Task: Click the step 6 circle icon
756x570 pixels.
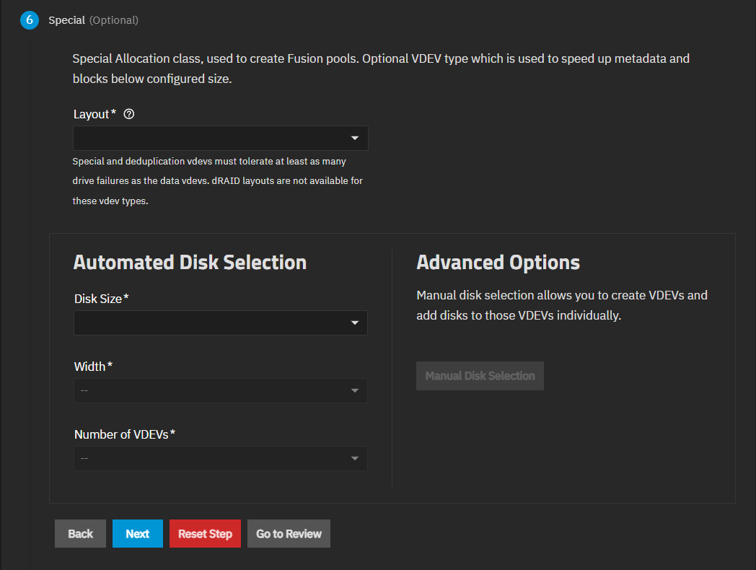Action: pyautogui.click(x=30, y=20)
